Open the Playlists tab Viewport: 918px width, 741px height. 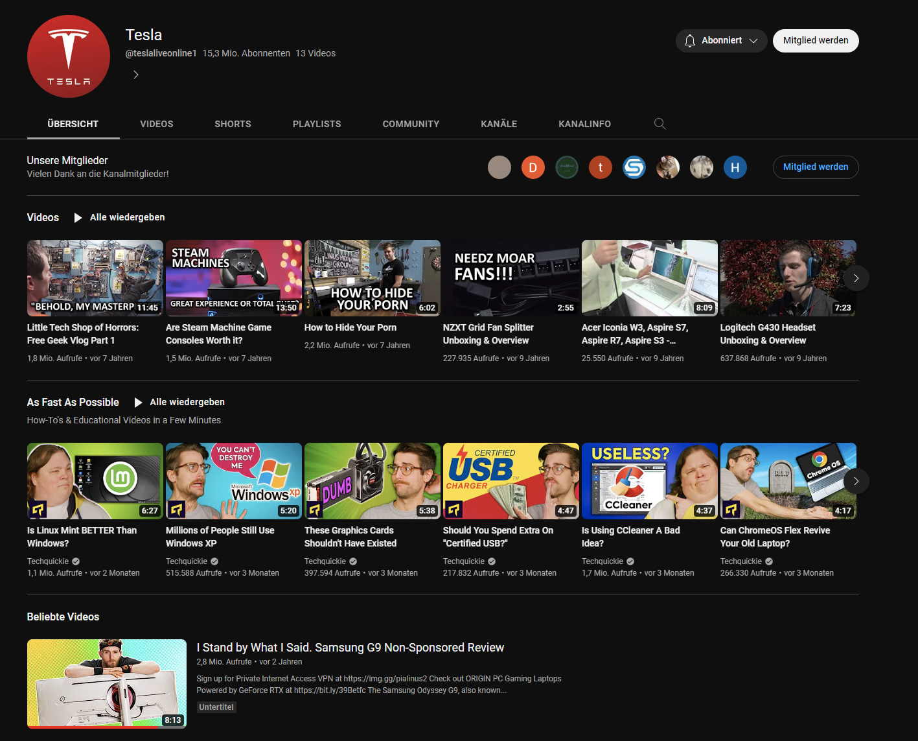tap(317, 124)
